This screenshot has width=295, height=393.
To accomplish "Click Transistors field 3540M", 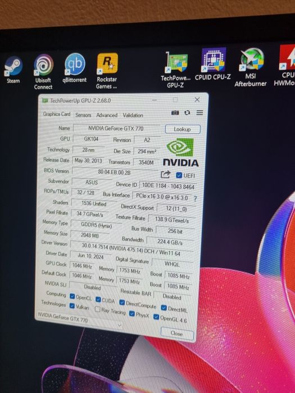I will (x=146, y=162).
